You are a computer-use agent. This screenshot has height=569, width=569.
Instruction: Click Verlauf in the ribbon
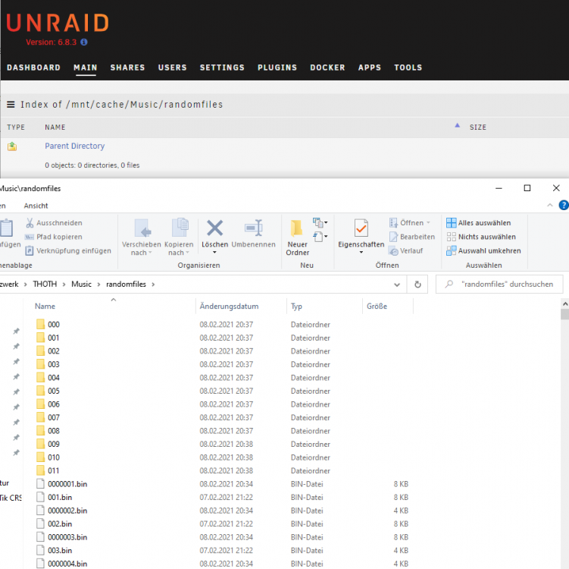point(405,250)
